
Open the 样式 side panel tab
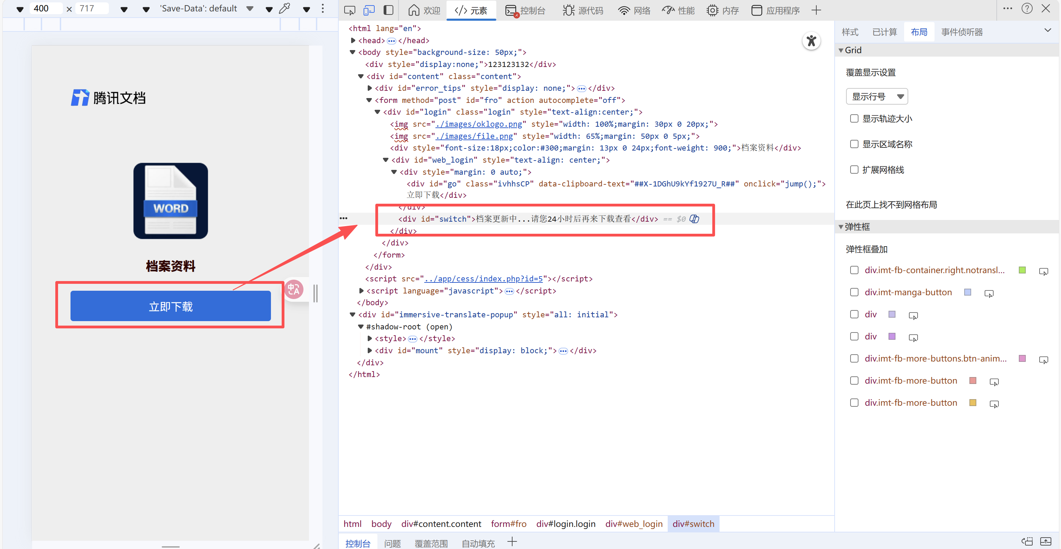850,32
